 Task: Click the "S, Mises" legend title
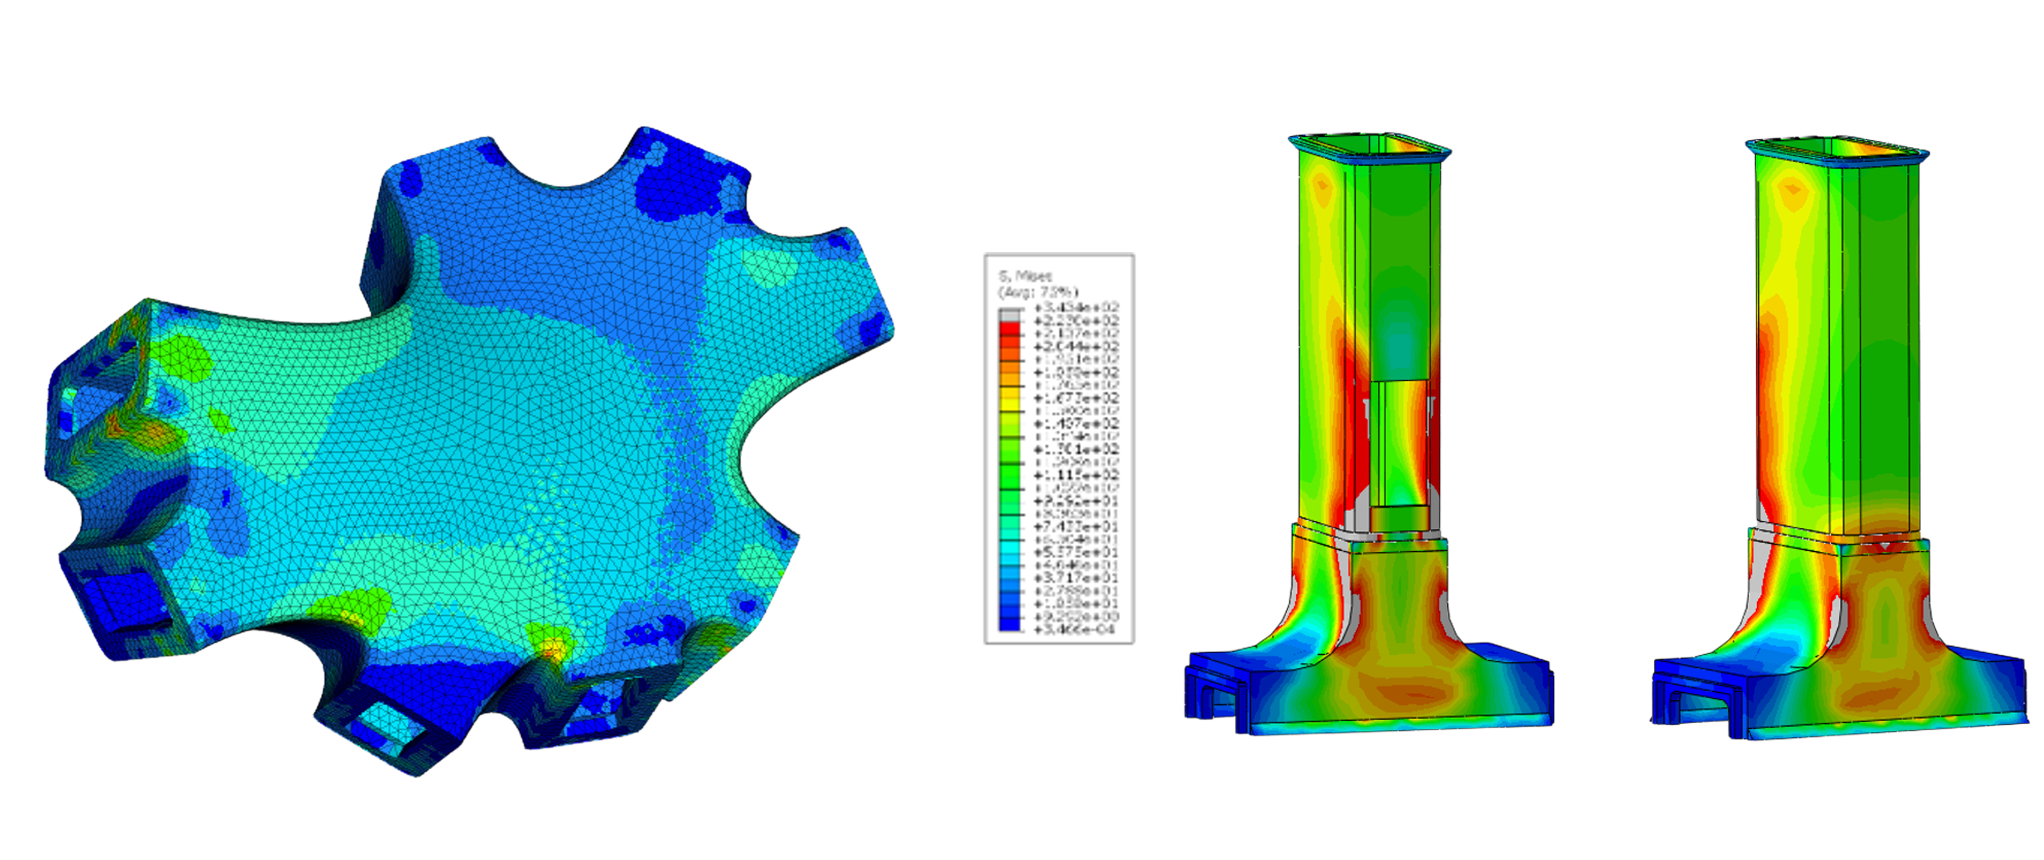(1025, 276)
